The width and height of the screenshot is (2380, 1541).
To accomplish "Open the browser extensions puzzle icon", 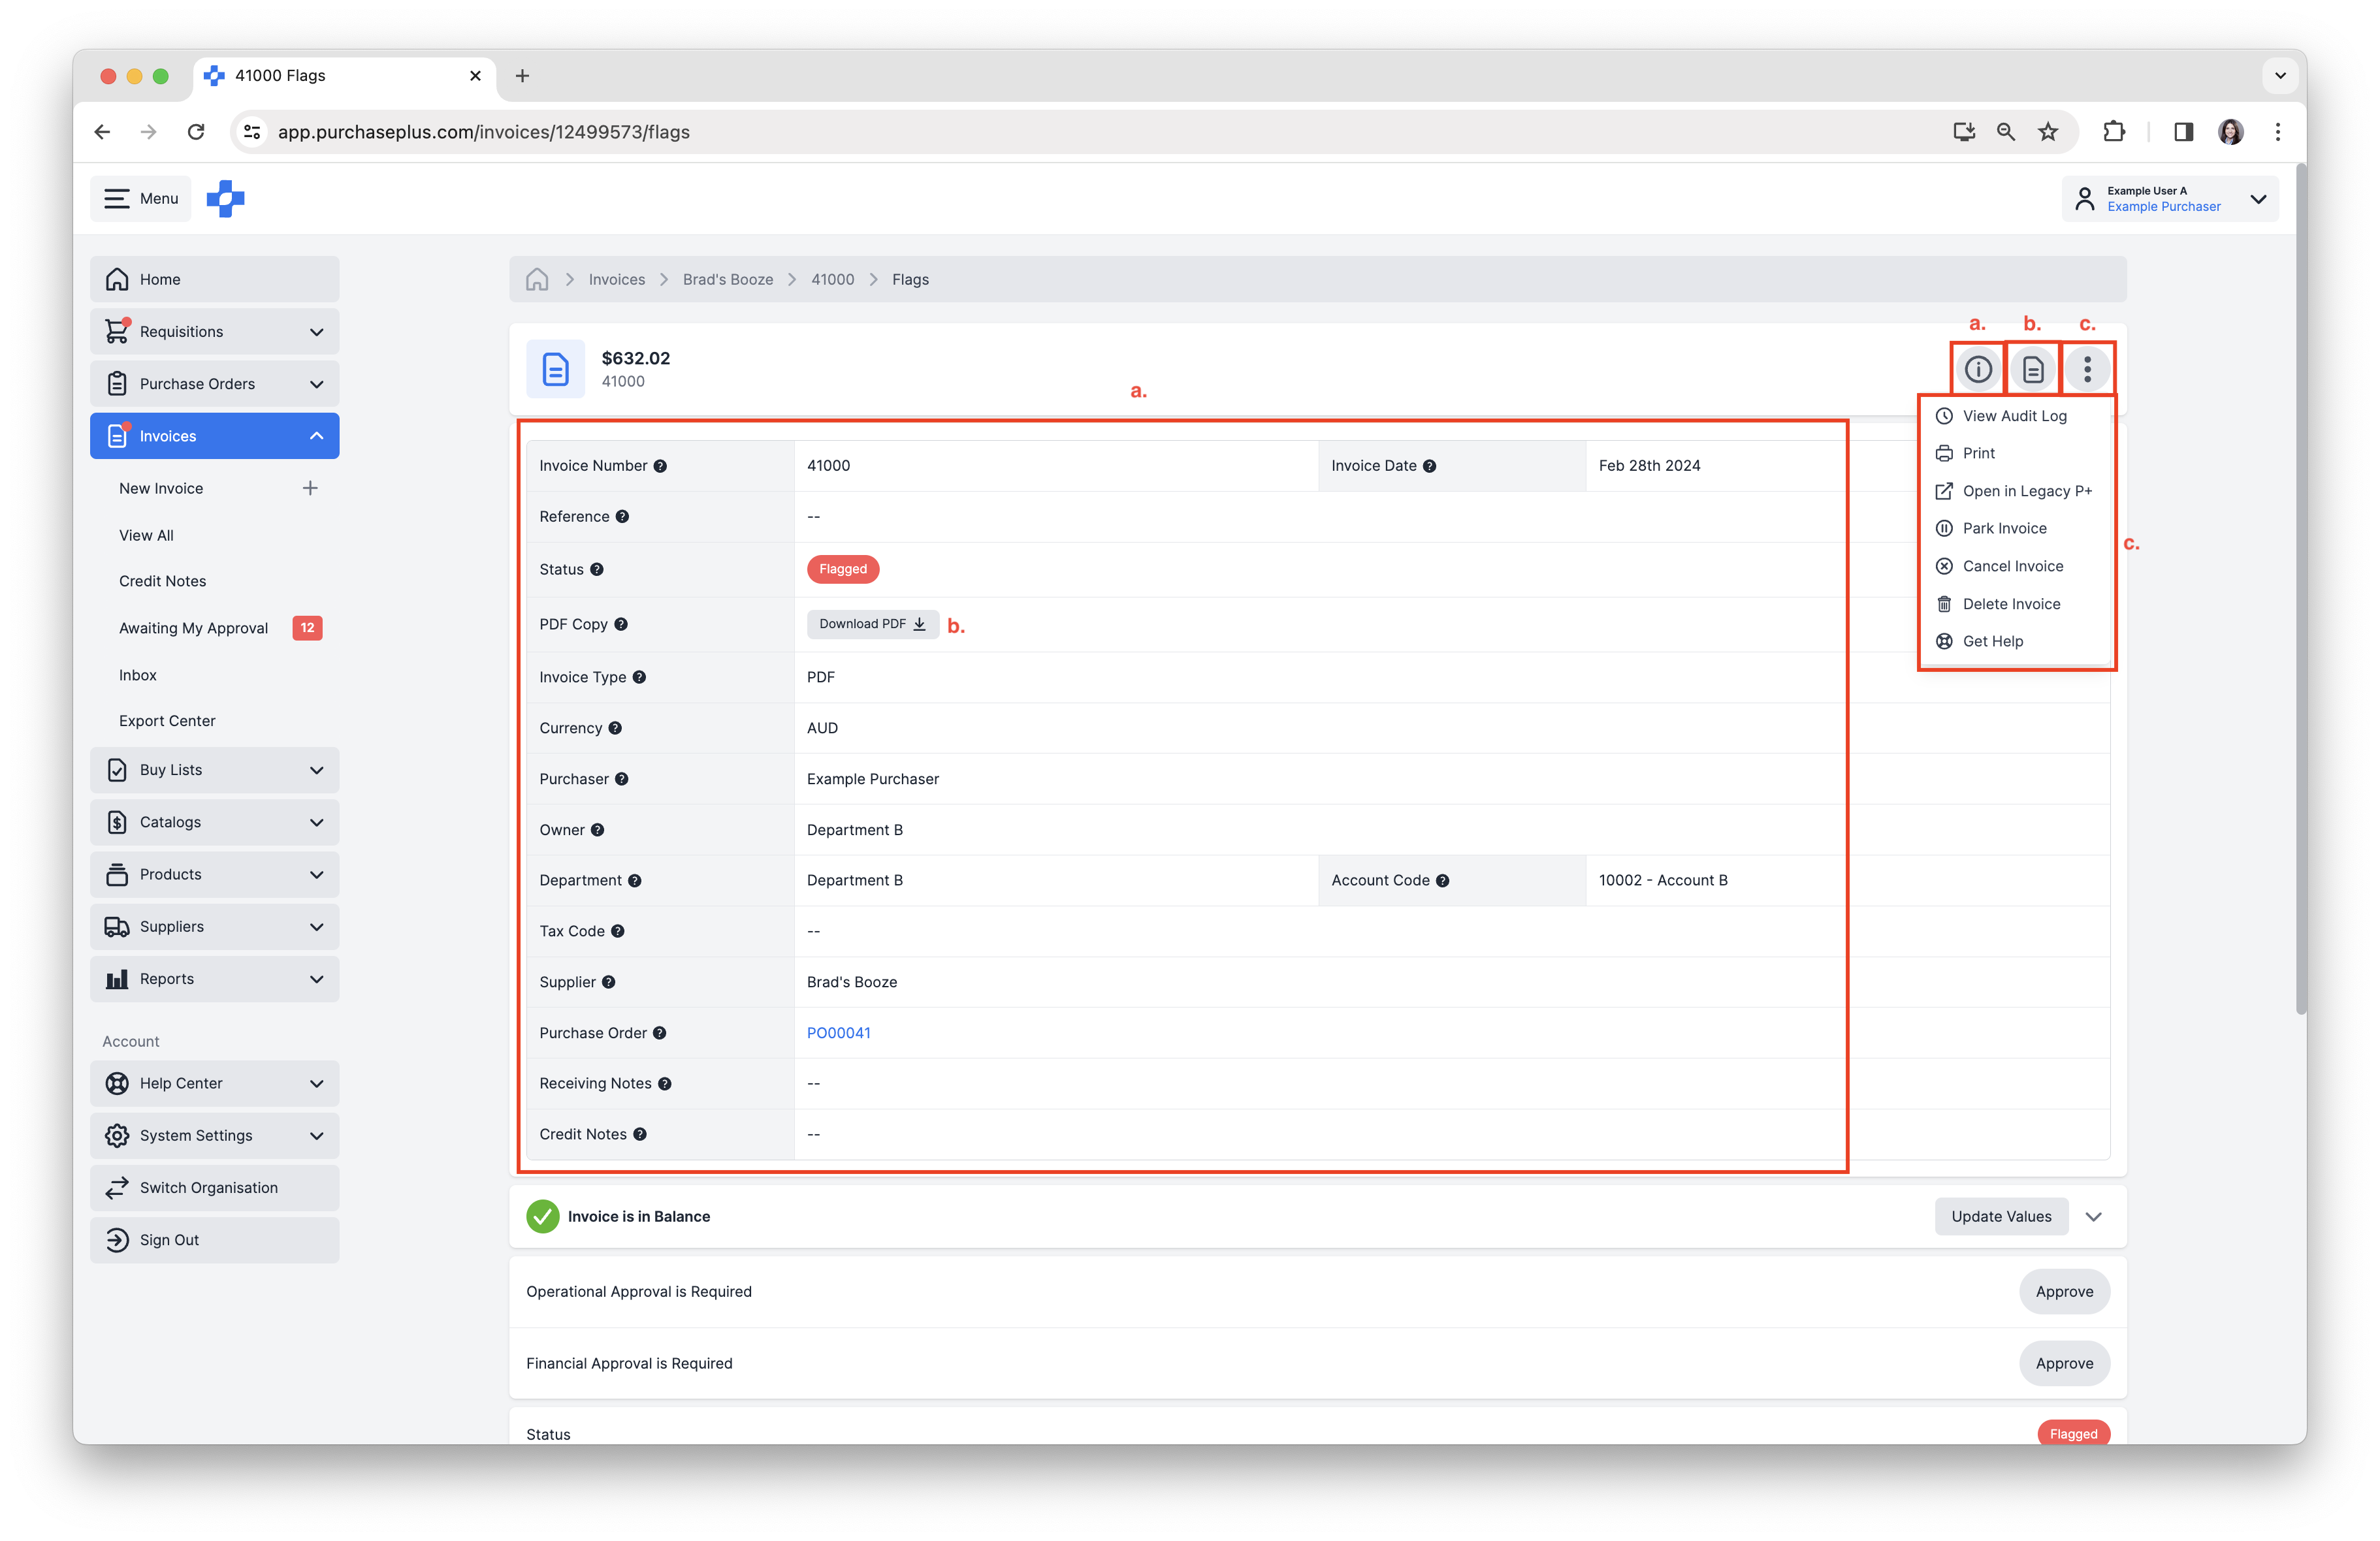I will coord(2113,132).
